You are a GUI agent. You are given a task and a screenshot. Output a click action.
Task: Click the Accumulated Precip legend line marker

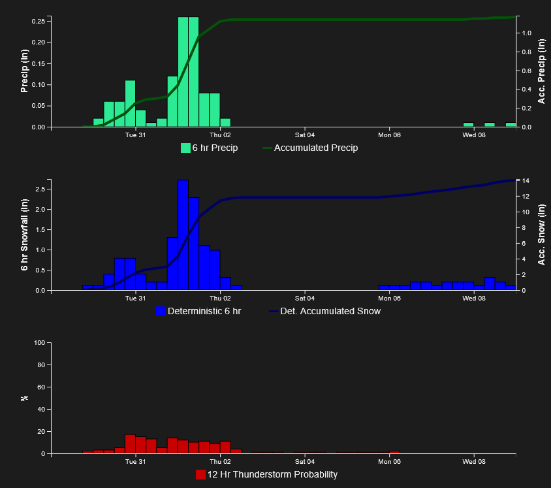(268, 148)
